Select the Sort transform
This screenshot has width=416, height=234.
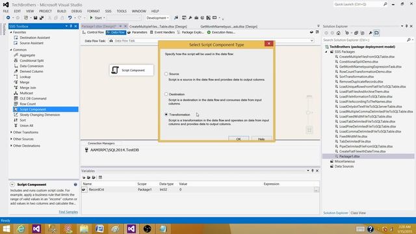coord(23,120)
